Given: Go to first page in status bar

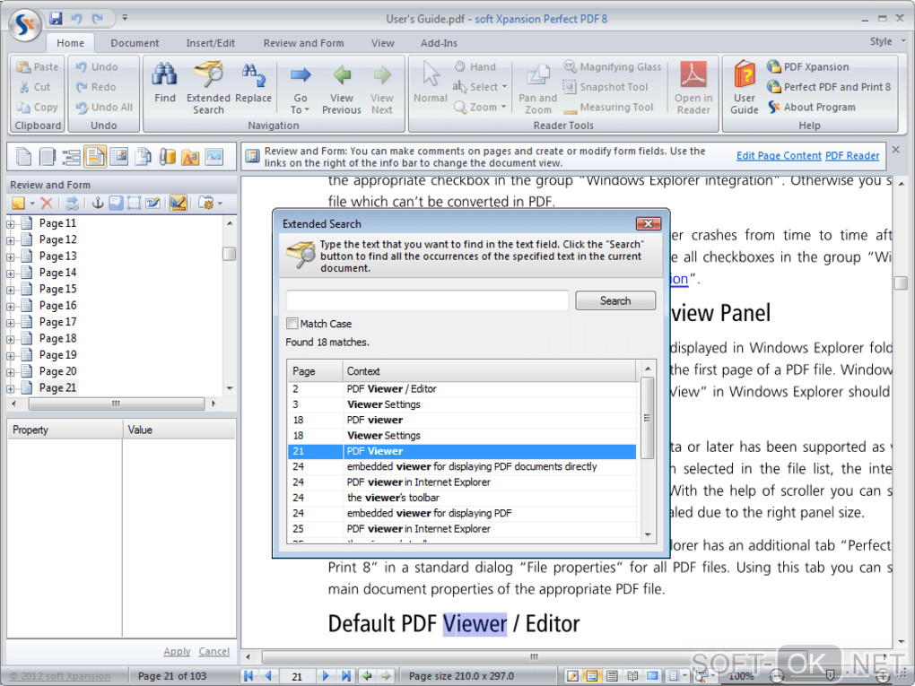Looking at the screenshot, I should pos(248,675).
